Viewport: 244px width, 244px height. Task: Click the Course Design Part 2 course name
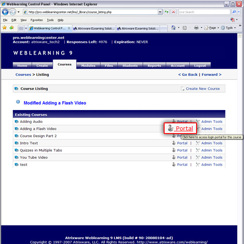click(x=38, y=136)
